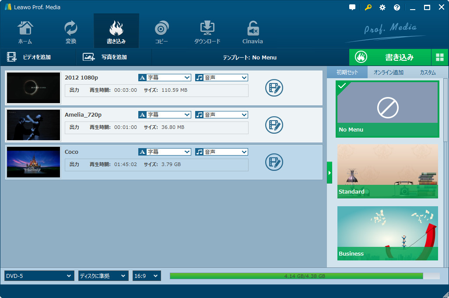Click the 110.59 MB size value
Screen dimensions: 449x298
pyautogui.click(x=174, y=90)
